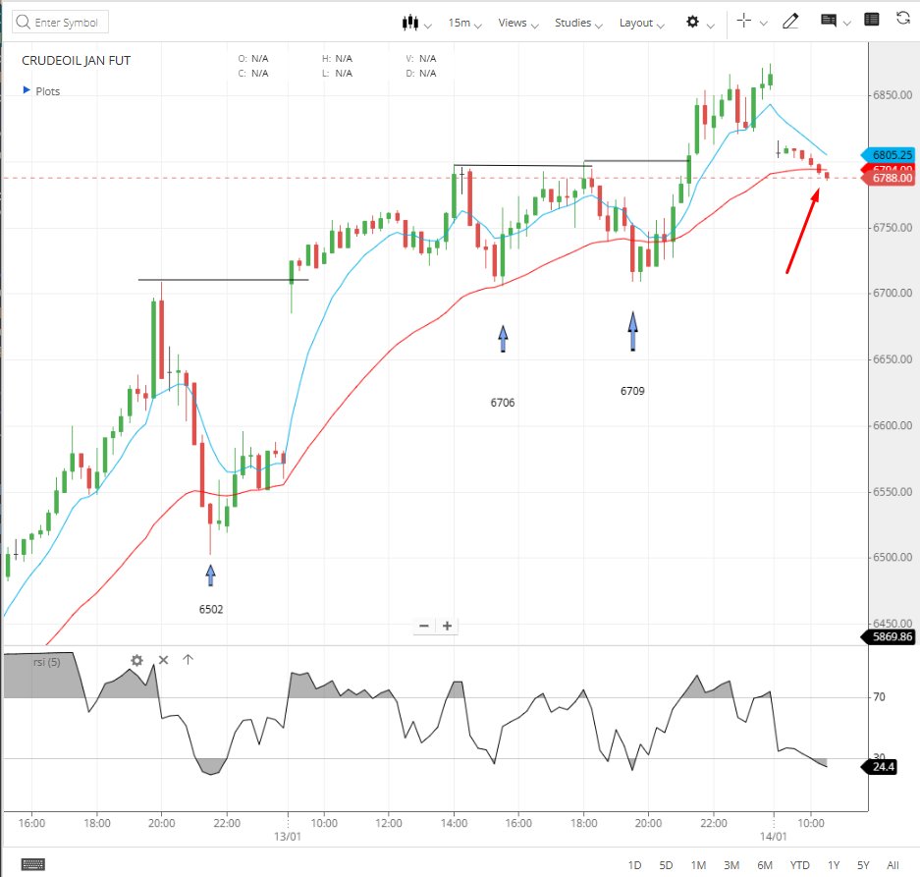Open the Layout menu
The image size is (920, 877).
coord(642,23)
